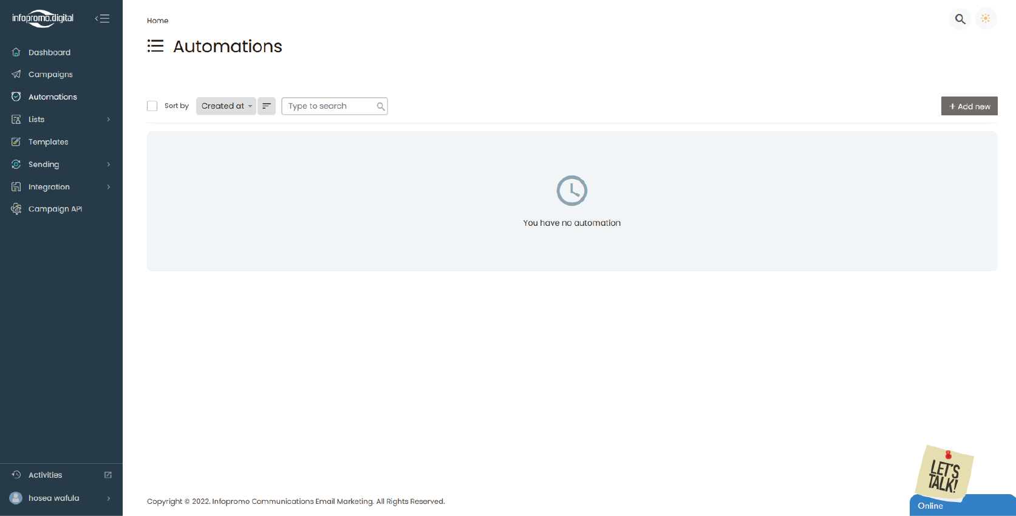Focus the Type to search field
The image size is (1016, 516).
335,106
